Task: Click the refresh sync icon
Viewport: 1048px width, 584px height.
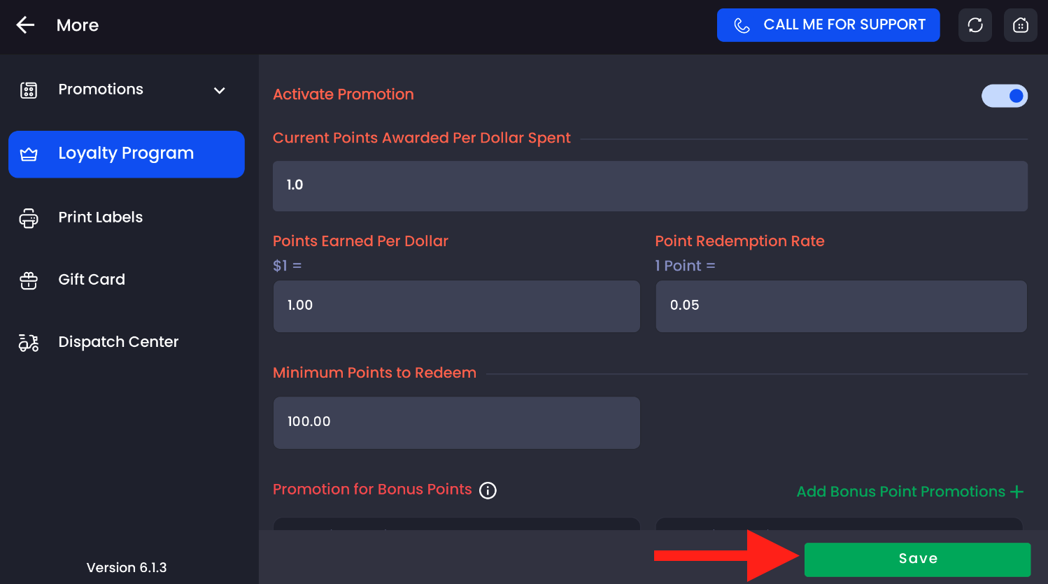Action: 975,25
